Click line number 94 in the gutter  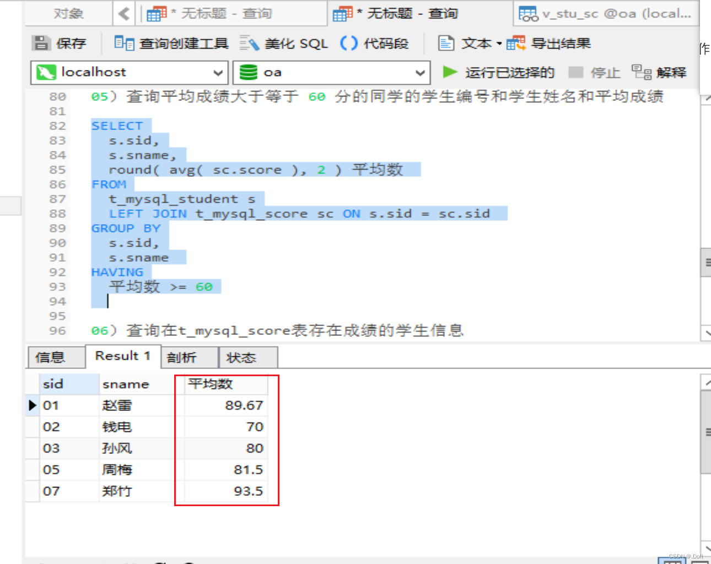pyautogui.click(x=57, y=301)
